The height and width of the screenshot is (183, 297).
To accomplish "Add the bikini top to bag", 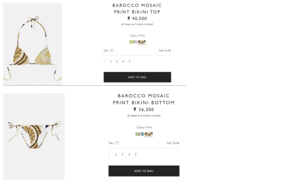I will click(137, 77).
